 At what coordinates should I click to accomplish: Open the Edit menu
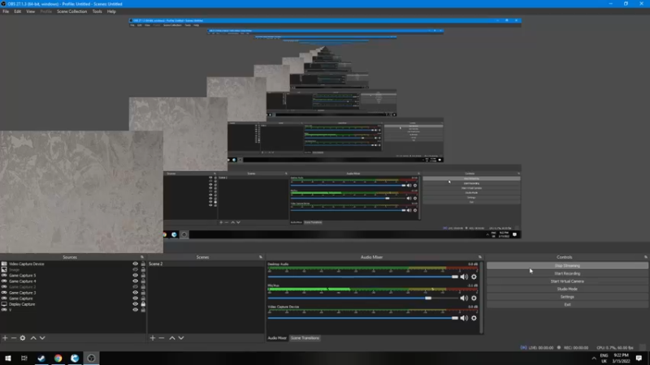[x=17, y=11]
